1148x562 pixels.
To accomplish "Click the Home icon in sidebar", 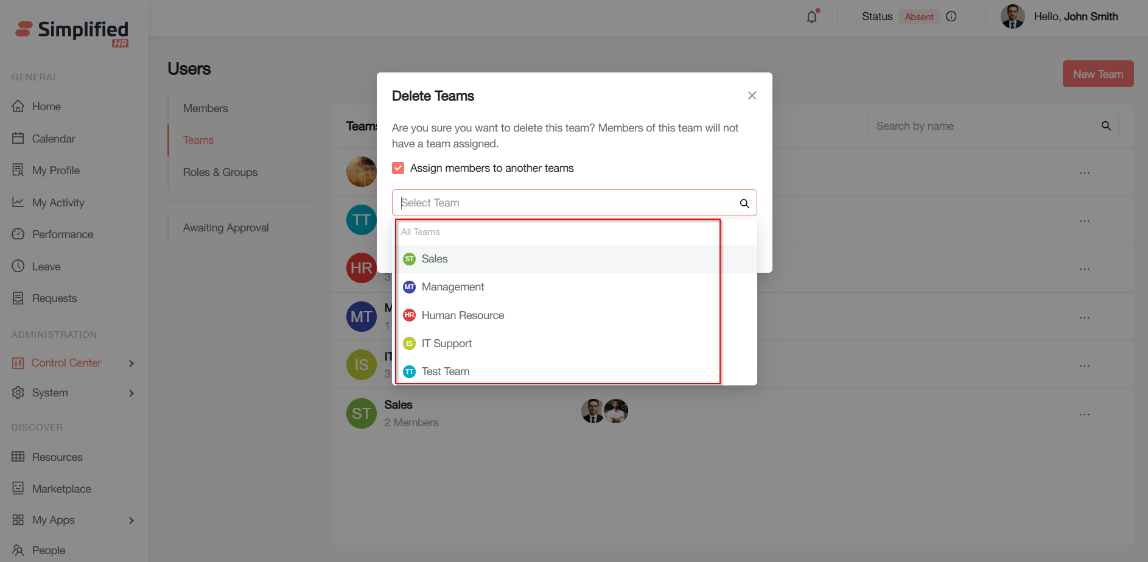I will point(18,106).
